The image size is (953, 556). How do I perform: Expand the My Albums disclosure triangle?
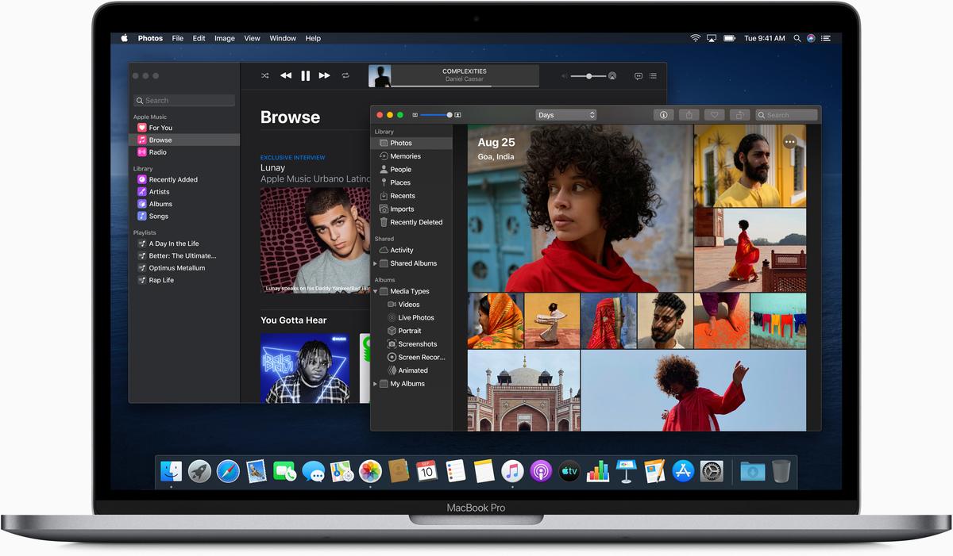coord(376,384)
